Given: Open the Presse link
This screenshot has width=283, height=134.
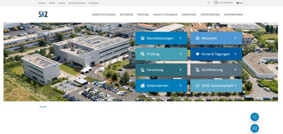Looking at the screenshot, I should pos(52,3).
